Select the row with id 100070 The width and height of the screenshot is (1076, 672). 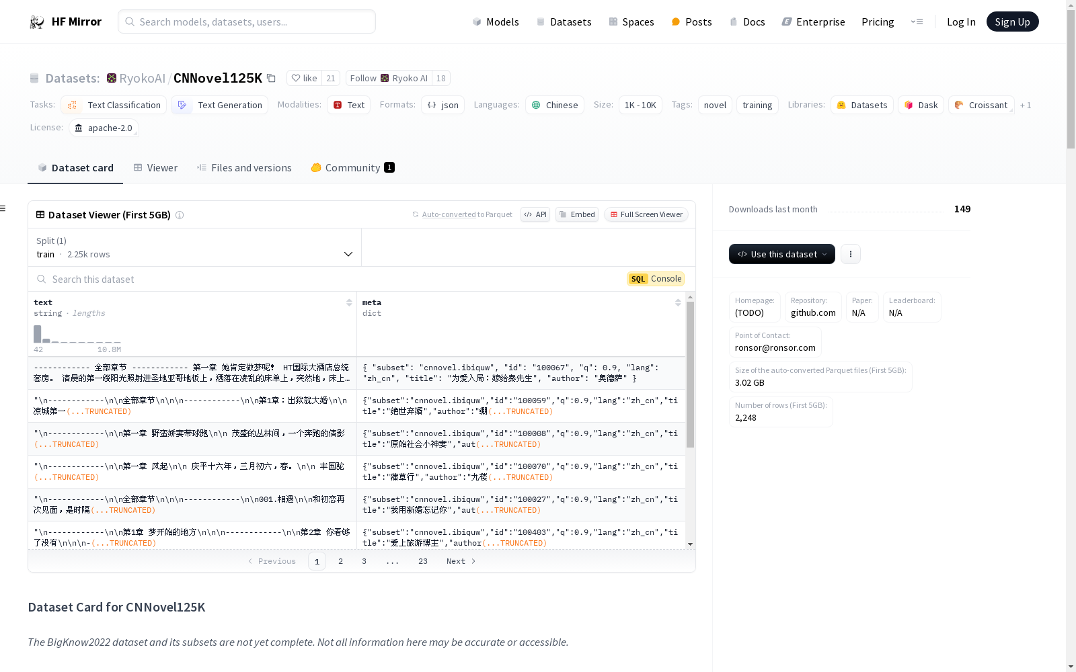click(x=356, y=472)
